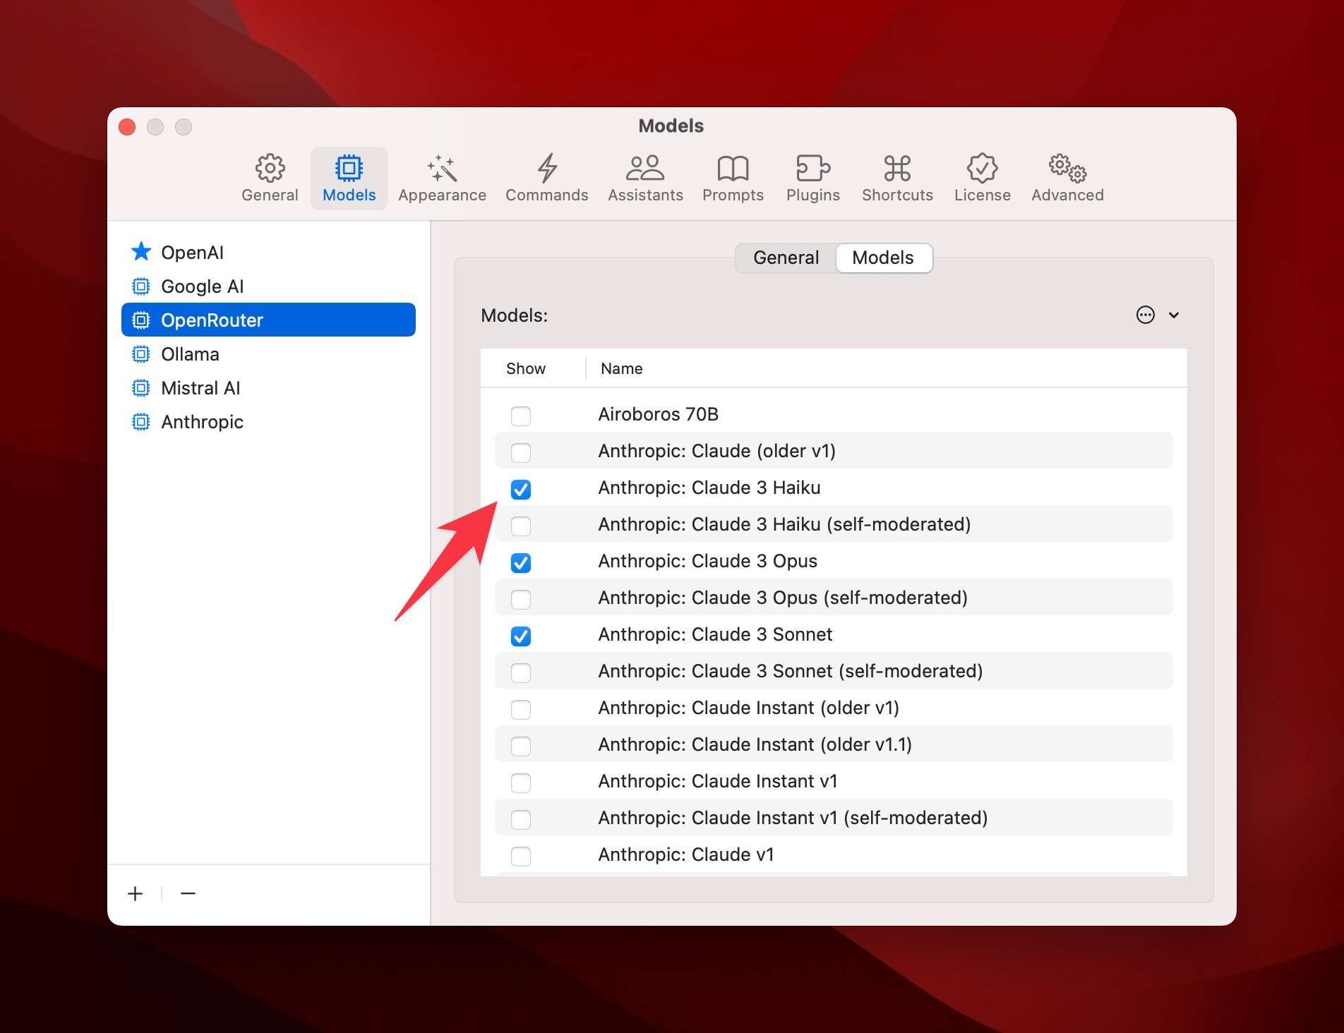Click the Show column header
The height and width of the screenshot is (1033, 1344).
526,368
